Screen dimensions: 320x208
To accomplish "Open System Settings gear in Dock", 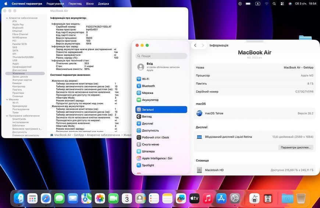I will point(235,198).
